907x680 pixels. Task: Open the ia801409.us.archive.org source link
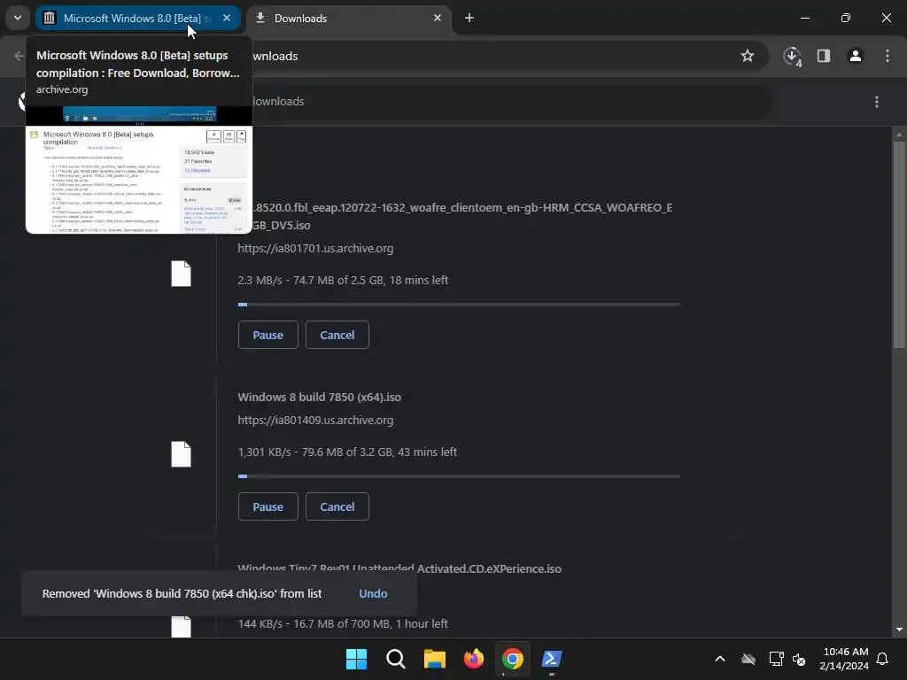[x=315, y=421]
